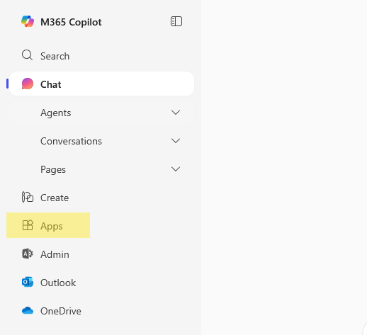This screenshot has width=367, height=335.
Task: Expand the Pages chevron
Action: coord(176,169)
